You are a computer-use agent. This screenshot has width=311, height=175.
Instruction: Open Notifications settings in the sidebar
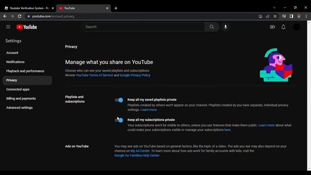[x=15, y=62]
